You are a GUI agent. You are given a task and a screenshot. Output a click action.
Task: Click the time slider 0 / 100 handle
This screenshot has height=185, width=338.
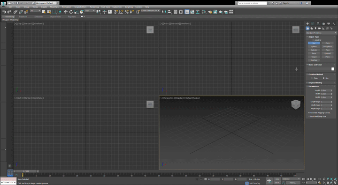[x=26, y=171]
